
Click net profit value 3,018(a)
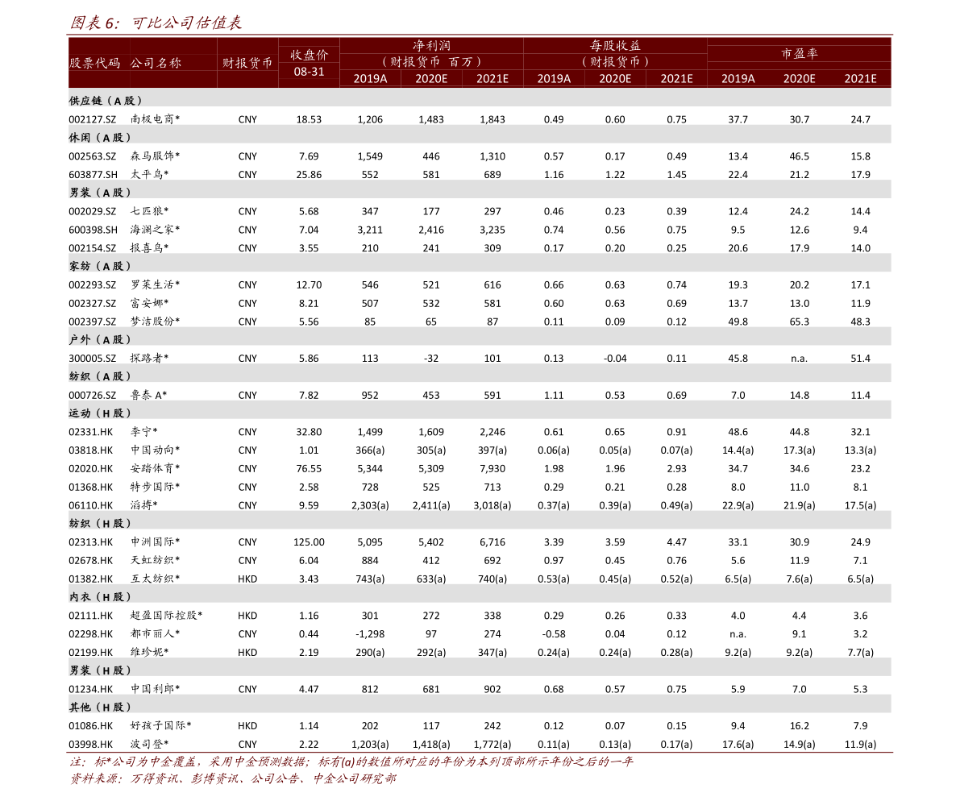point(492,505)
